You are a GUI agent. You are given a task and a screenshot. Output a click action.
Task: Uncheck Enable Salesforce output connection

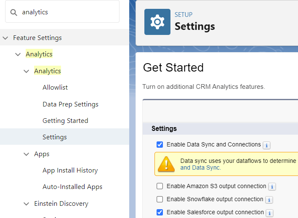tap(160, 212)
